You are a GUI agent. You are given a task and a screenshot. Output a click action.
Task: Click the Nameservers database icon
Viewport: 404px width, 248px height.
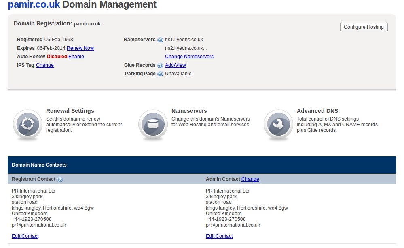153,125
